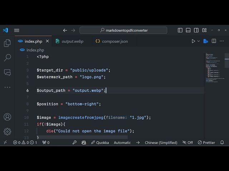The image size is (229, 171).
Task: Toggle the Primary Side Bar layout icon
Action: click(x=180, y=30)
